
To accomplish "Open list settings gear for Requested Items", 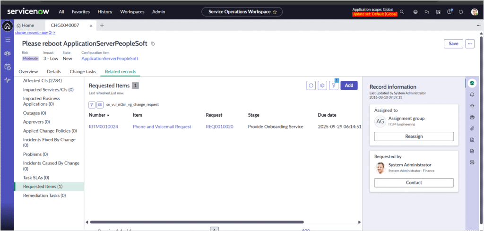I will [x=322, y=86].
